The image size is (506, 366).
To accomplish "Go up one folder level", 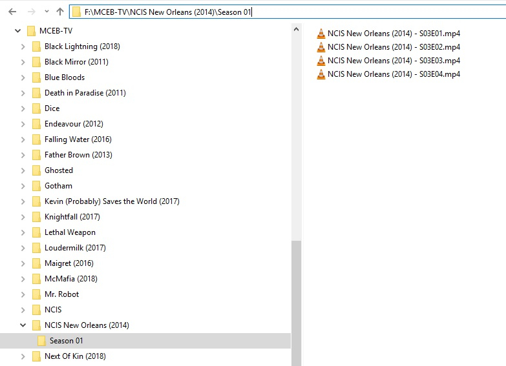I will click(x=60, y=12).
